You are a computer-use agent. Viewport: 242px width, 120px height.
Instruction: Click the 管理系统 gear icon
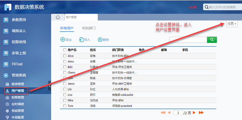pyautogui.click(x=6, y=75)
